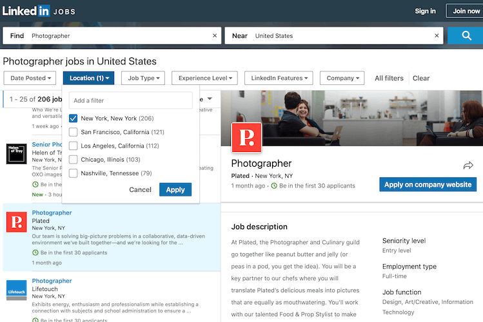The image size is (483, 322).
Task: Click the Lifetouch company logo
Action: coord(16,290)
